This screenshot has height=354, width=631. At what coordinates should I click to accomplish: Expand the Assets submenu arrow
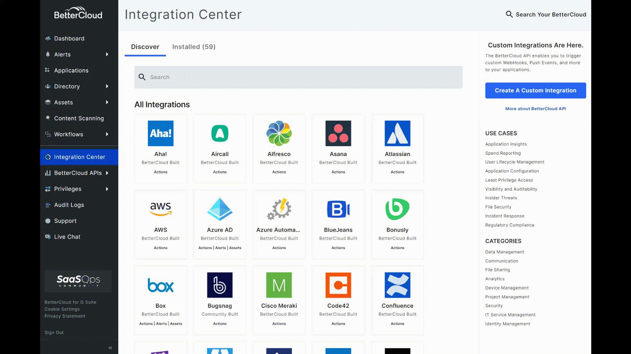(x=107, y=102)
